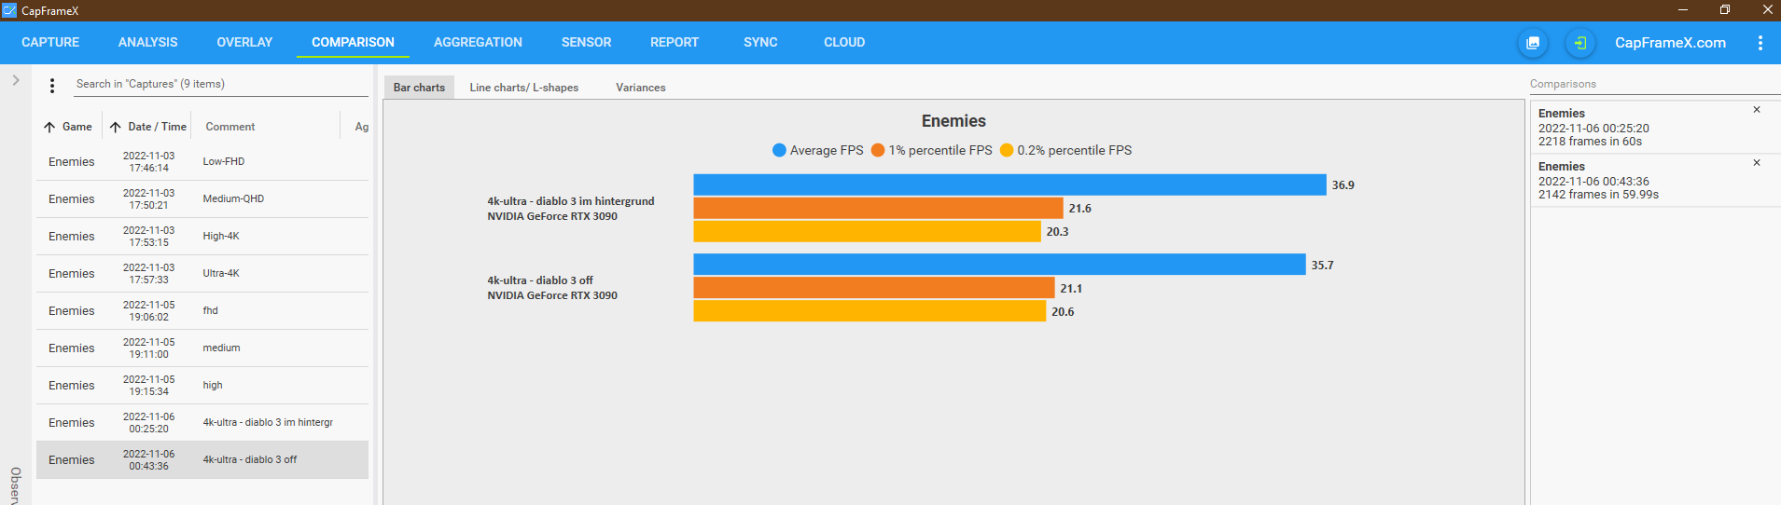Switch to the CAPTURE tab

(x=50, y=42)
